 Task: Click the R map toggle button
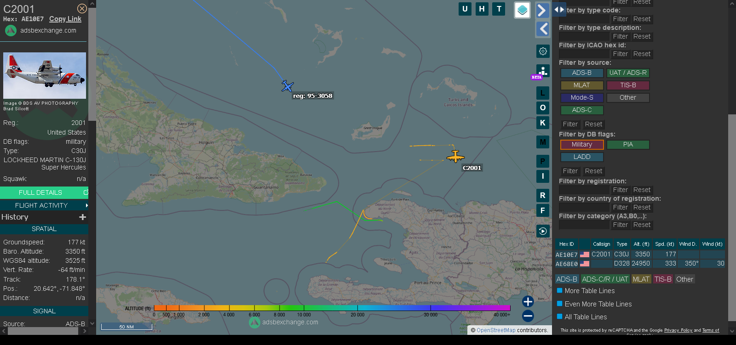point(543,195)
